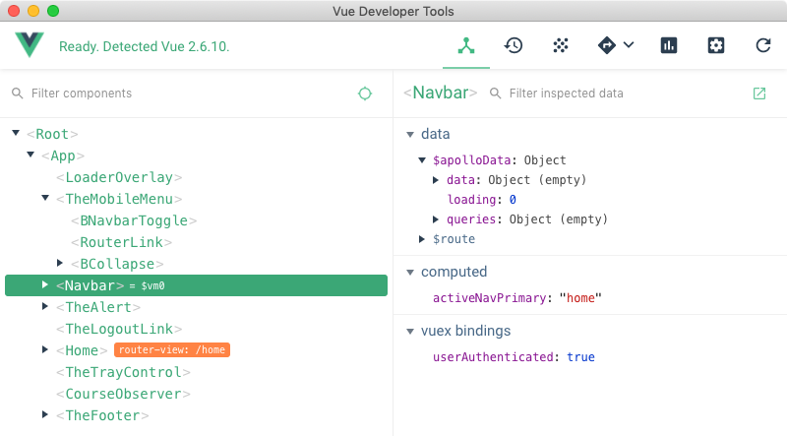
Task: Expand TheAlert node arrow
Action: [x=45, y=306]
